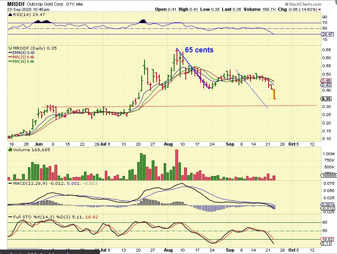Select the EMA(8) 0.43 legend entry

click(x=22, y=53)
